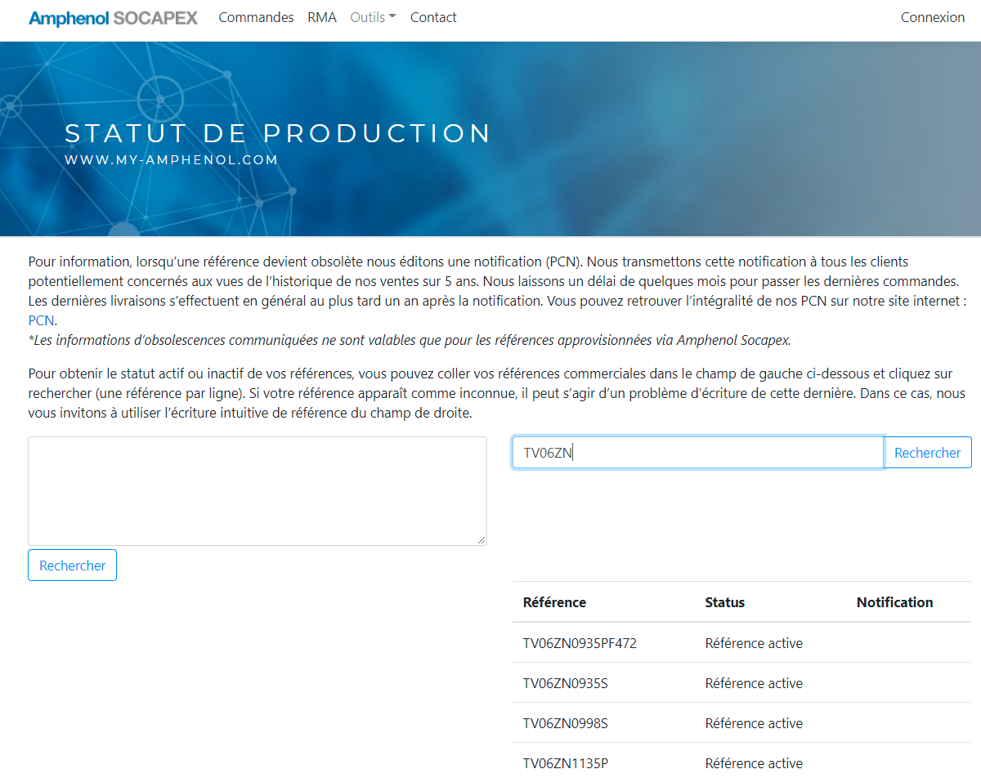Click the Amphenol SOCAPEX logo
This screenshot has width=981, height=778.
(x=113, y=17)
